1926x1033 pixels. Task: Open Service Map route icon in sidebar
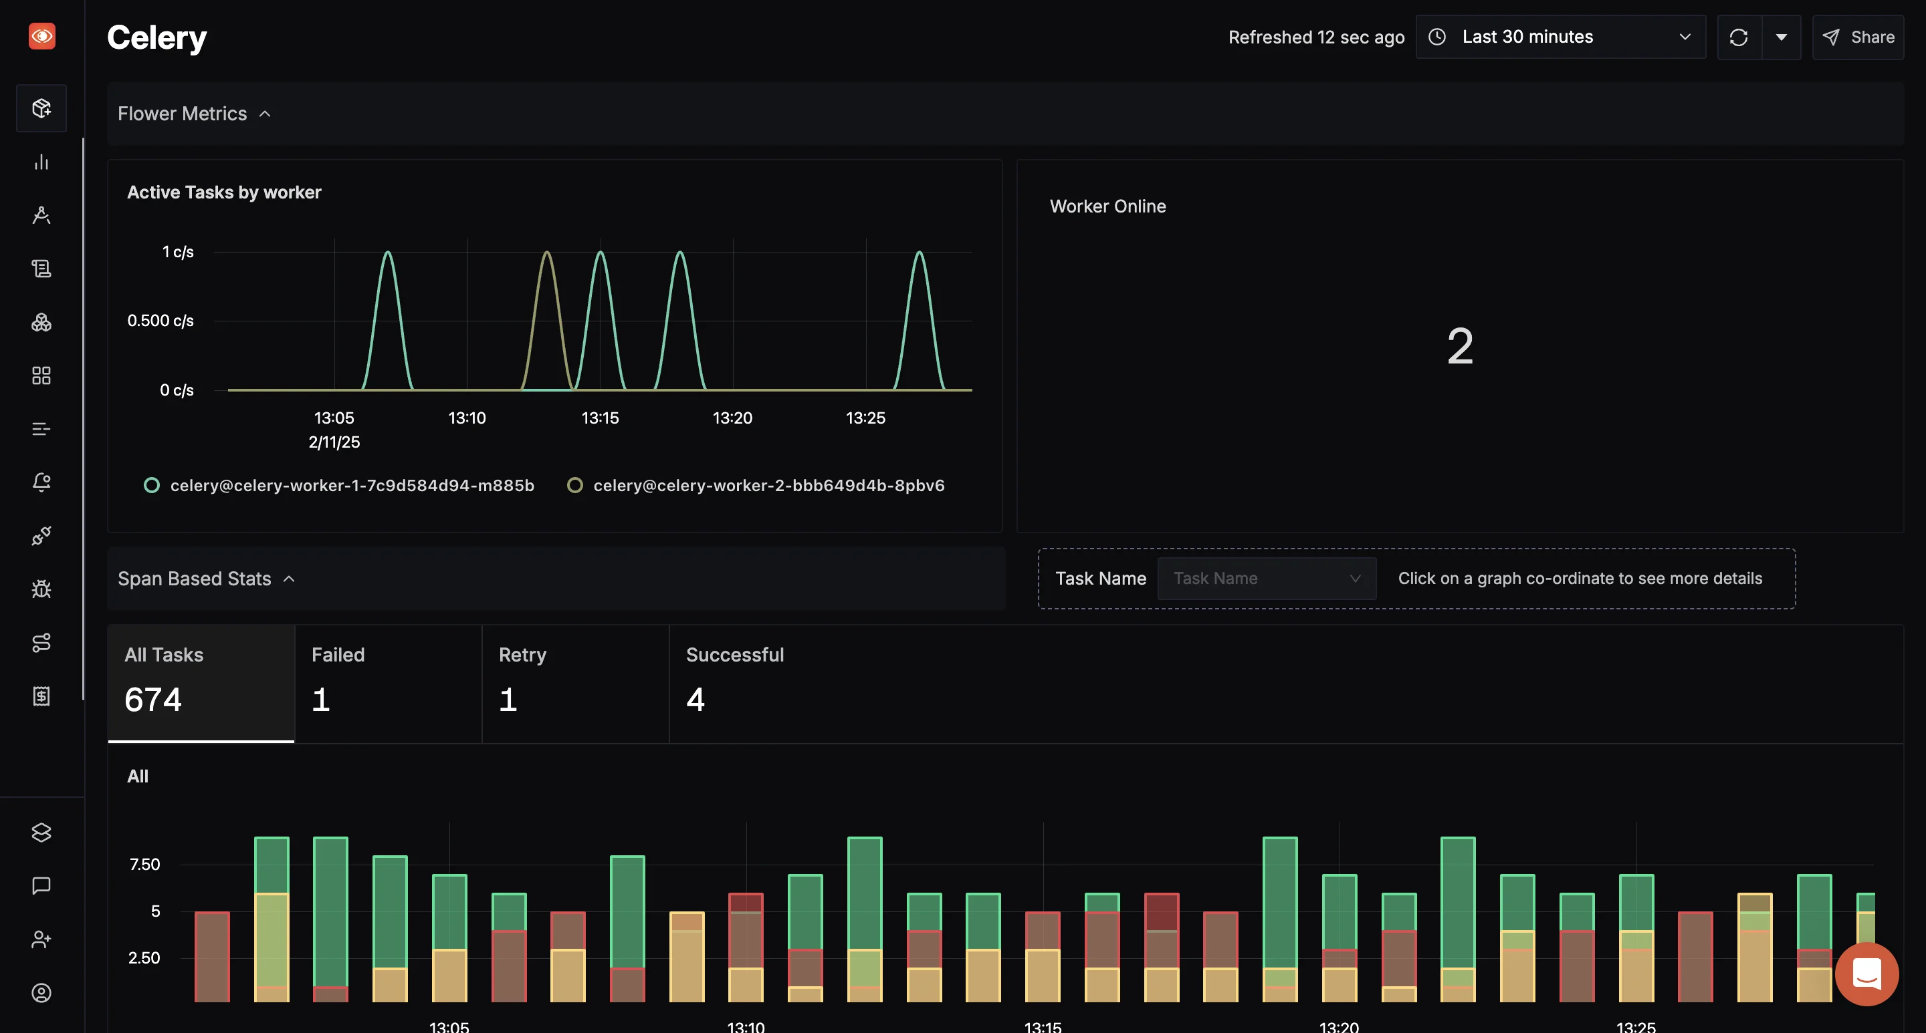pos(42,642)
